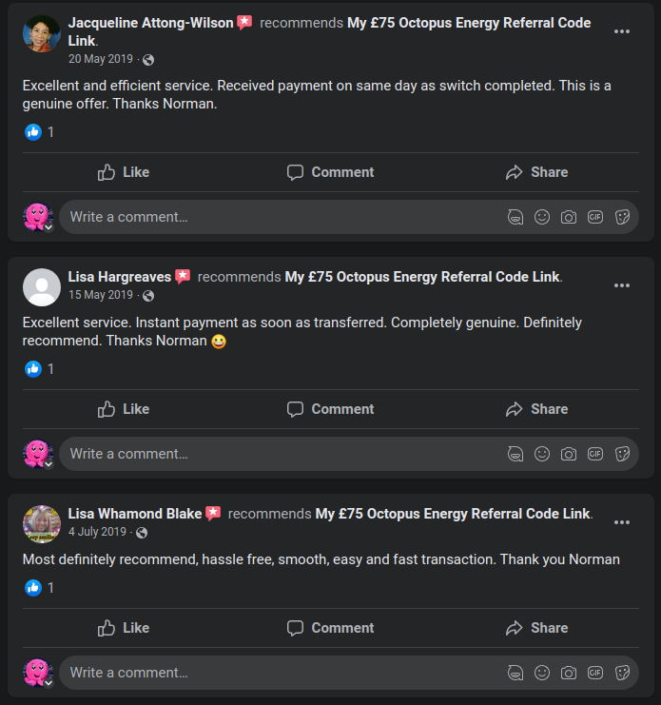This screenshot has width=661, height=705.
Task: Open the 20 May 2019 post timestamp
Action: pos(101,59)
